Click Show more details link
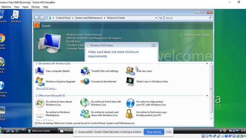246x138 pixels. click(x=195, y=35)
